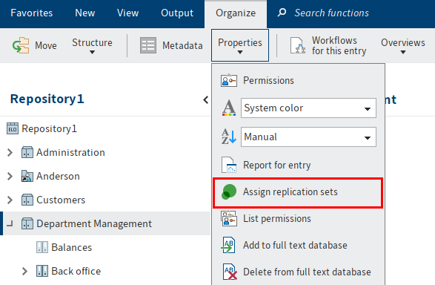
Task: Collapse the Department Management node
Action: tap(10, 223)
